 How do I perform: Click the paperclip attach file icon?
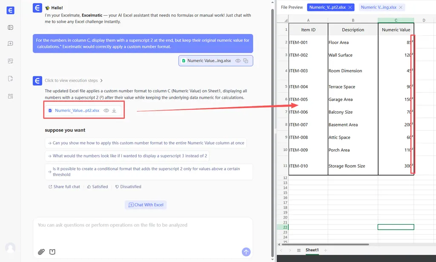(41, 252)
